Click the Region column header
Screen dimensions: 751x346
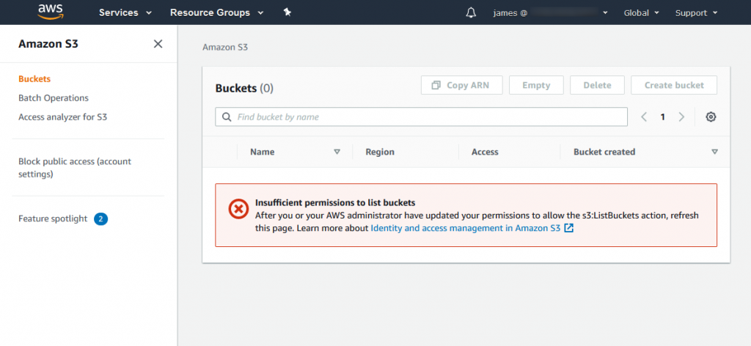point(380,152)
